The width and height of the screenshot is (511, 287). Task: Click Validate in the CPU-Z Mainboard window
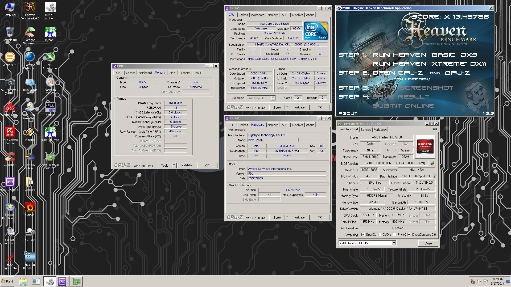click(299, 217)
